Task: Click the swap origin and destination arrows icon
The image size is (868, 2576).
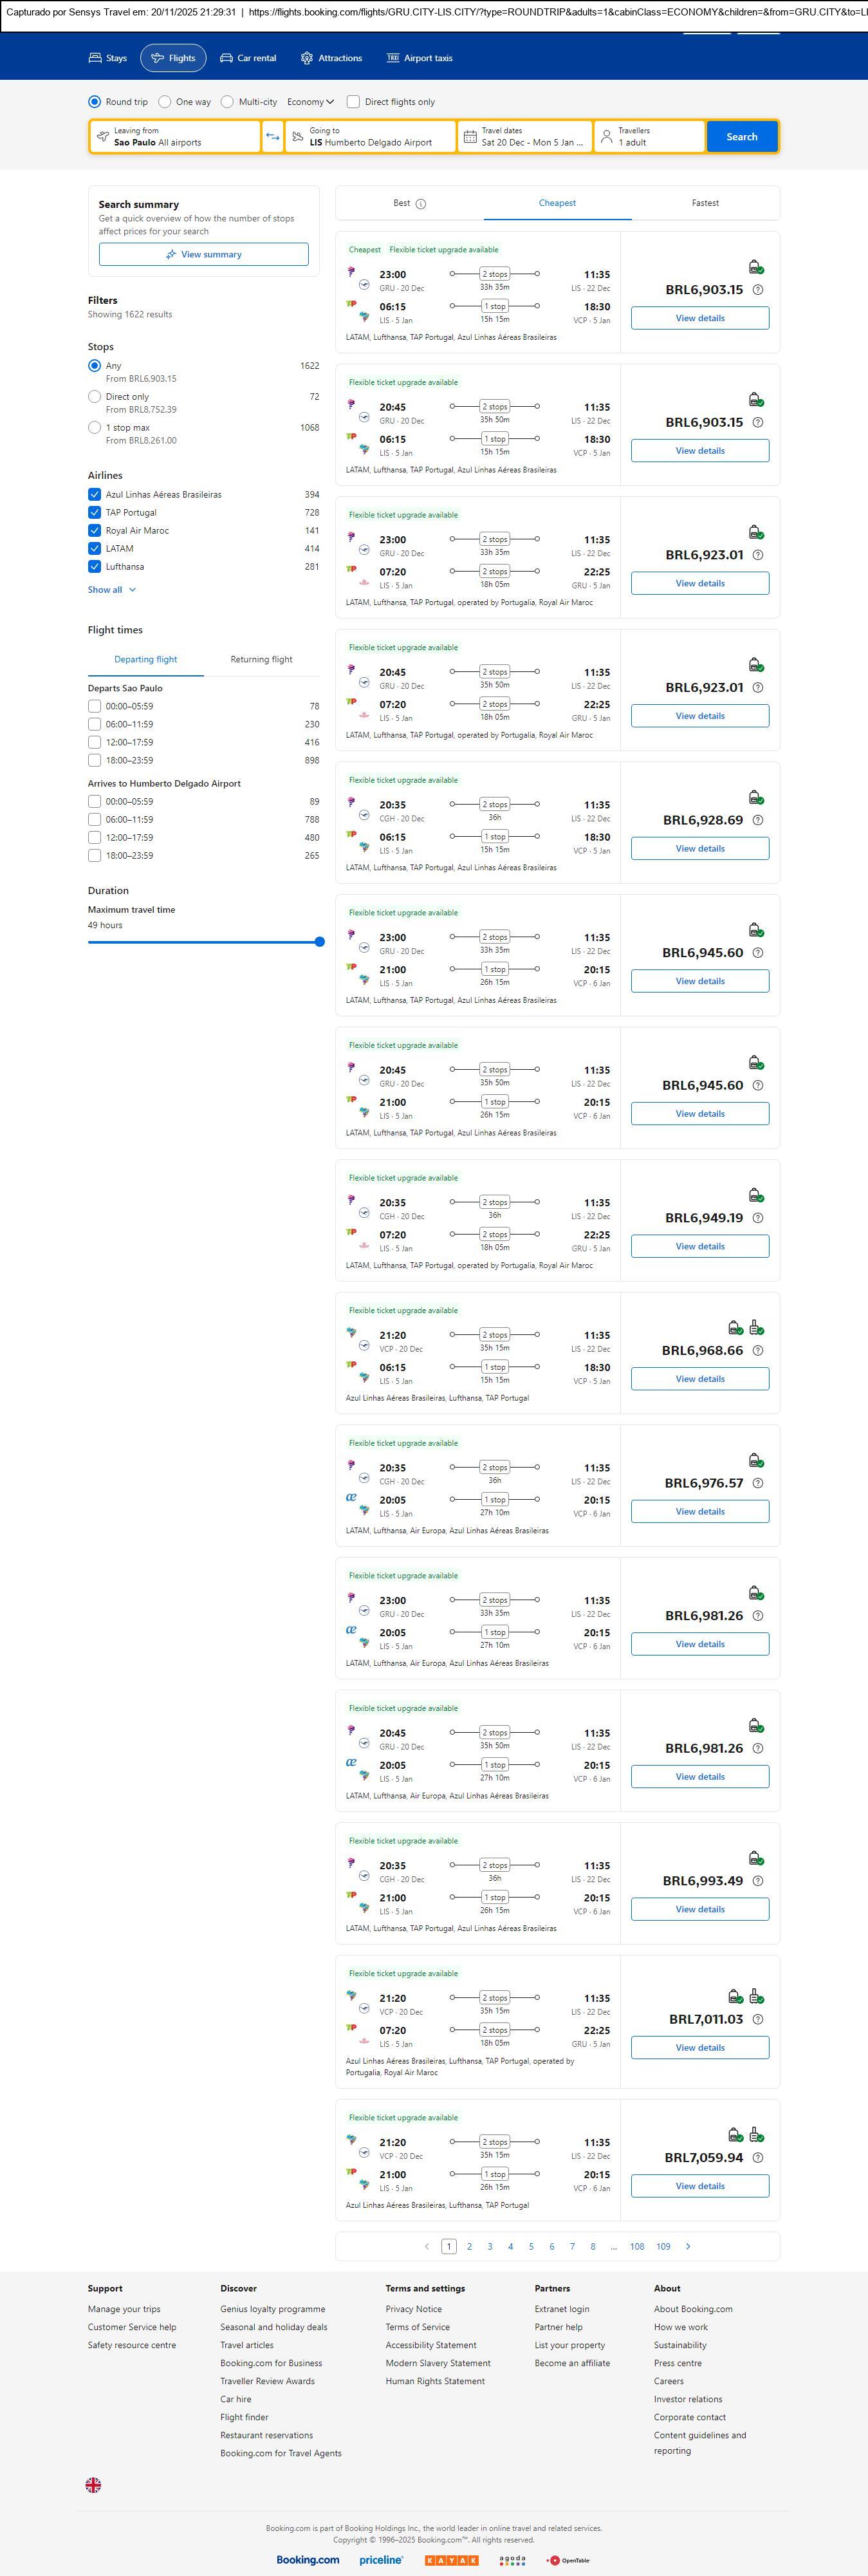Action: click(272, 137)
